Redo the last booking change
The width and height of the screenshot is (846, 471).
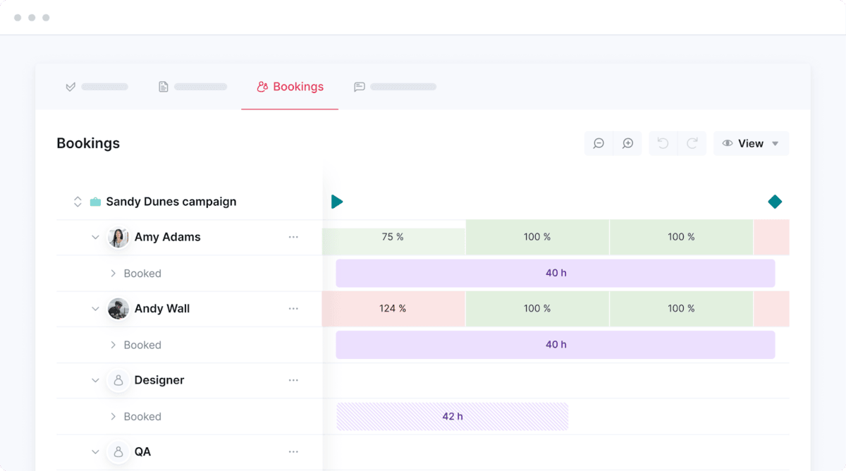(x=693, y=143)
